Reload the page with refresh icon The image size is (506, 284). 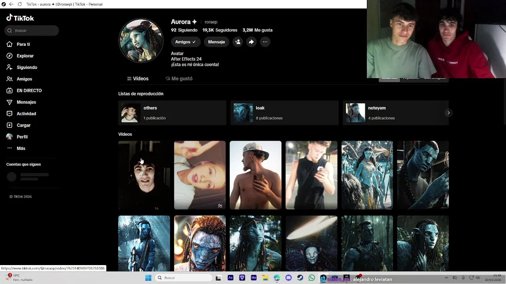click(19, 4)
